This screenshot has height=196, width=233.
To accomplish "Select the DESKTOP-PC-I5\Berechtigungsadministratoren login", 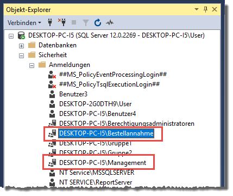I will click(x=127, y=124).
